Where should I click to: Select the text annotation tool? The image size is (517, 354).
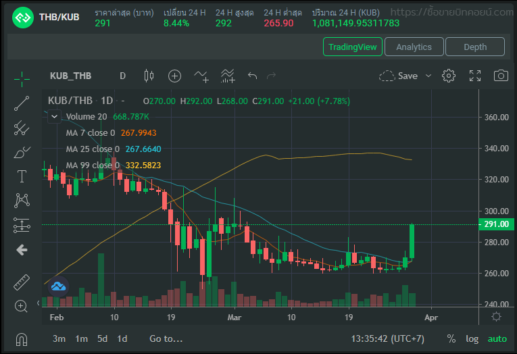(22, 176)
